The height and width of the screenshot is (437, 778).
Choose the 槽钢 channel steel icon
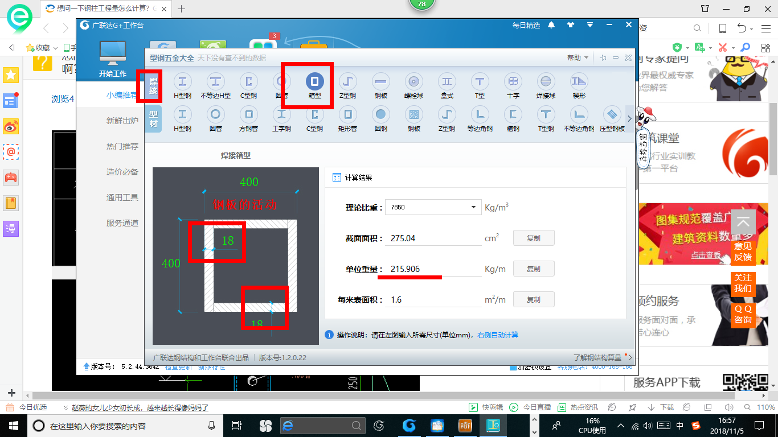(513, 119)
